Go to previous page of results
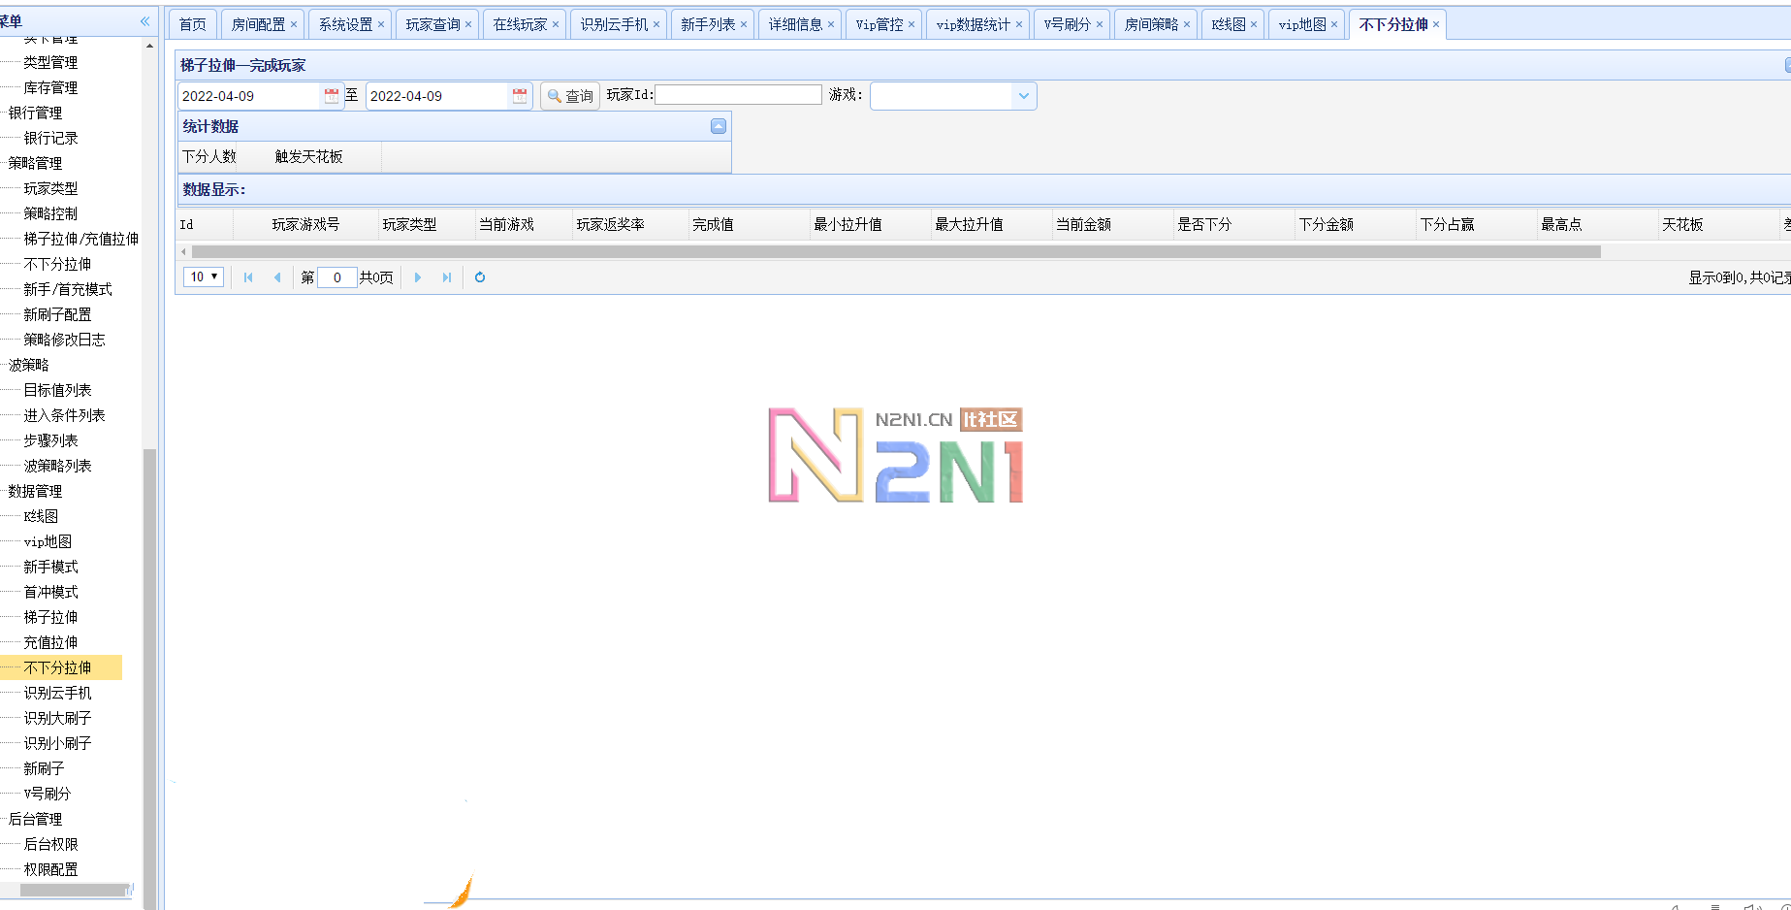This screenshot has width=1791, height=910. pos(277,277)
